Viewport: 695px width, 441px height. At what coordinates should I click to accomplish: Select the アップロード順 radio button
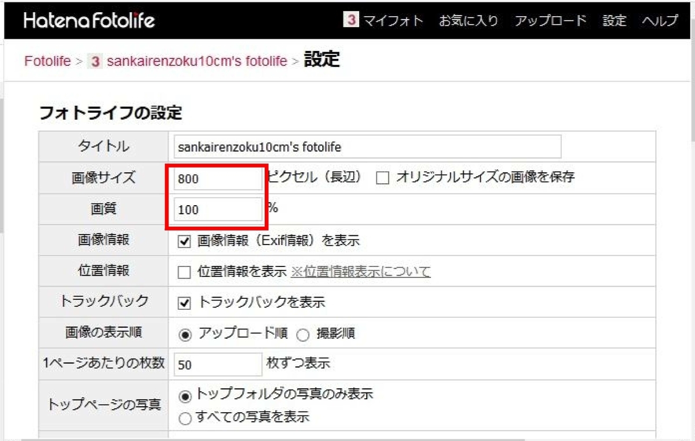pos(185,334)
